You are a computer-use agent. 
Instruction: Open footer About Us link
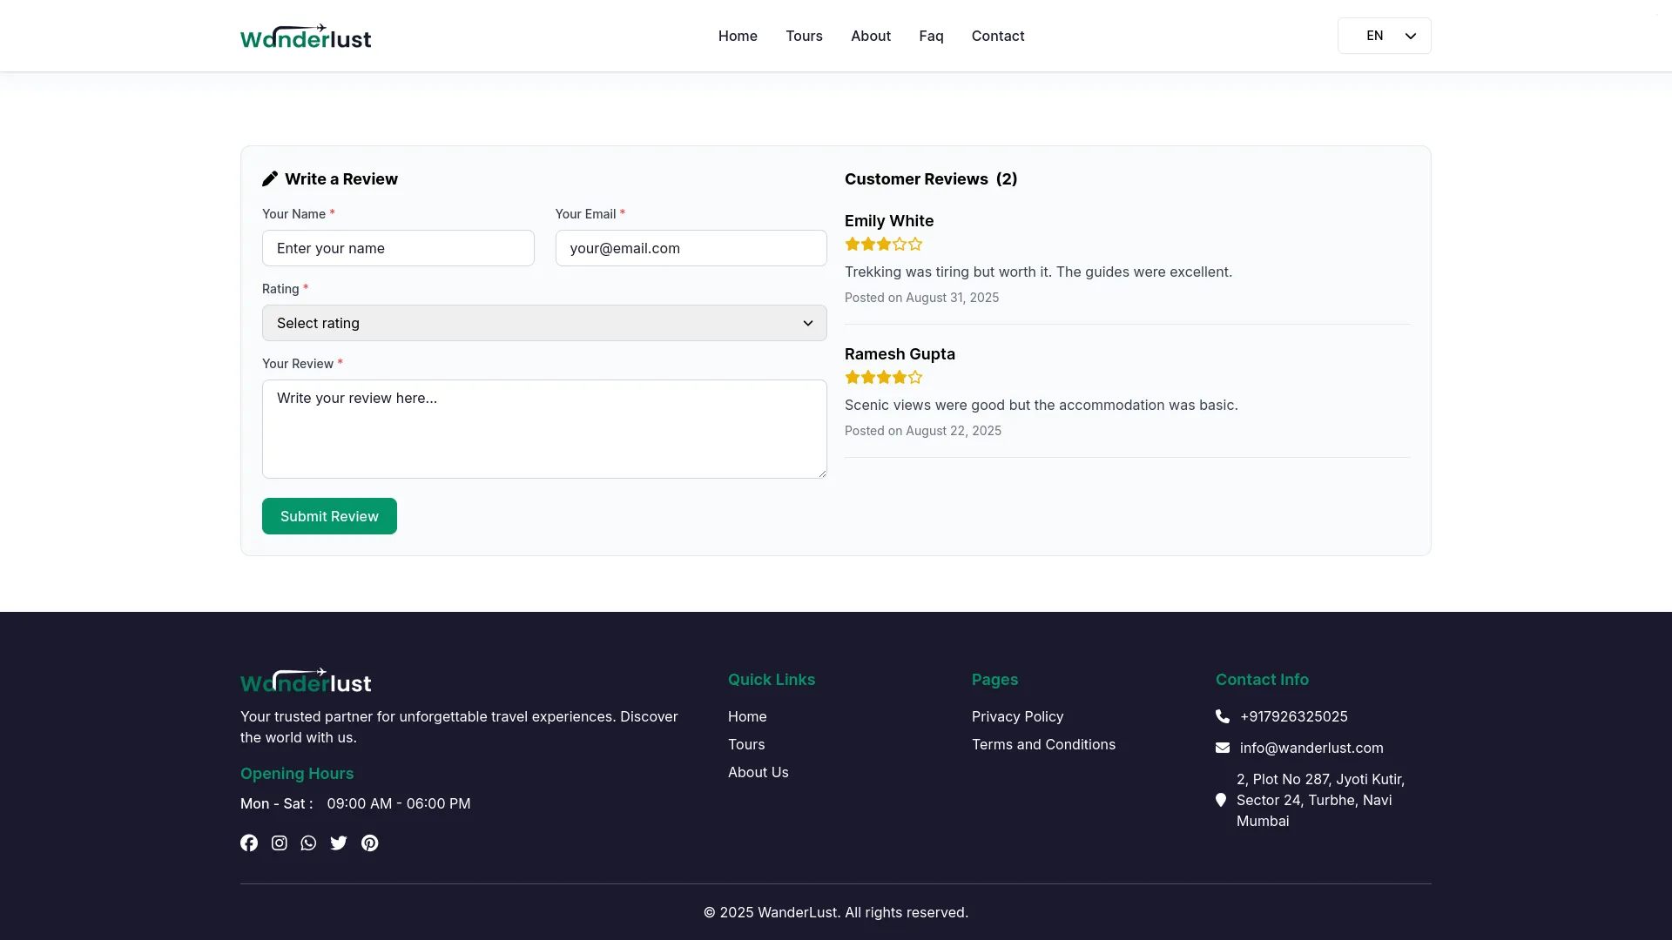click(x=758, y=772)
